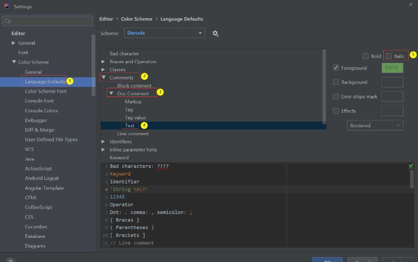Expand the Classes tree arrow
Image resolution: width=418 pixels, height=262 pixels.
[x=103, y=69]
